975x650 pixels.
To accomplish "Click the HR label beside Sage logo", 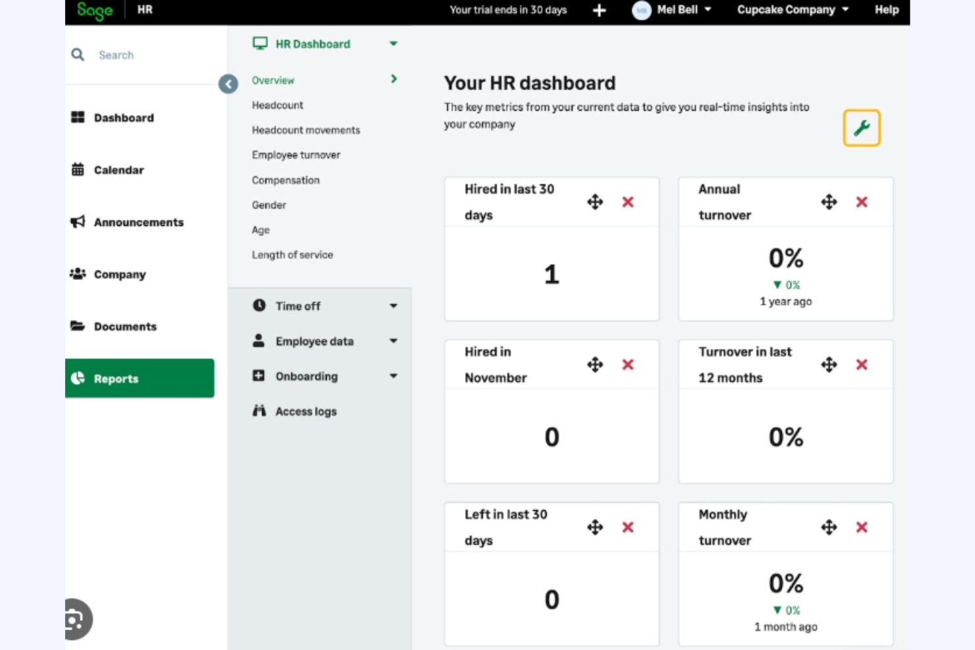I will [x=145, y=10].
